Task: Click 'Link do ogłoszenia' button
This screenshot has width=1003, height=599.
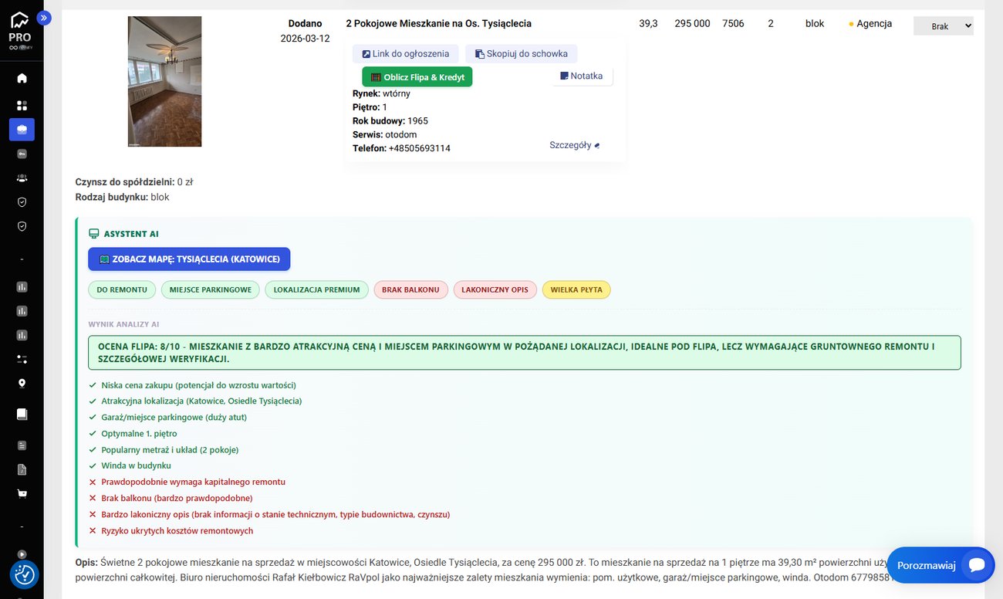Action: coord(406,54)
